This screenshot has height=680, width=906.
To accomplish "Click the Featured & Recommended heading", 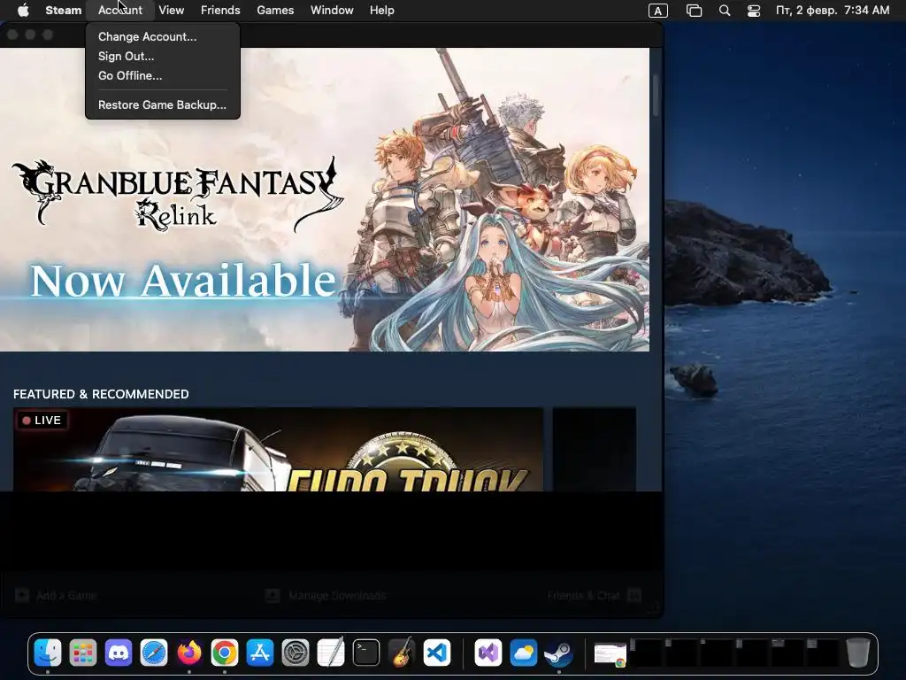I will point(101,394).
